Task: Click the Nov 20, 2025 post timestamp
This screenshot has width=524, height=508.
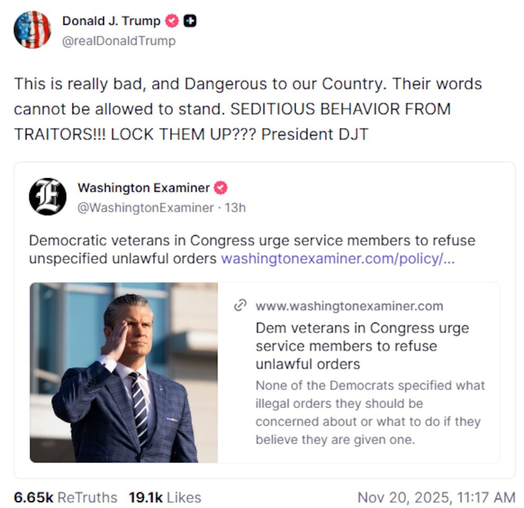Action: [x=436, y=497]
